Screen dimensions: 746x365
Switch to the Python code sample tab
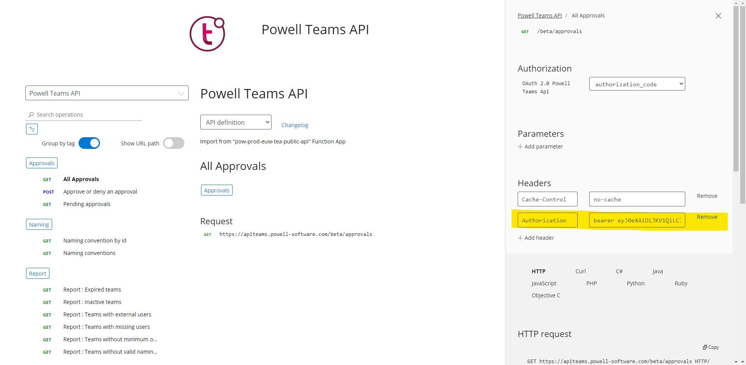click(x=636, y=283)
